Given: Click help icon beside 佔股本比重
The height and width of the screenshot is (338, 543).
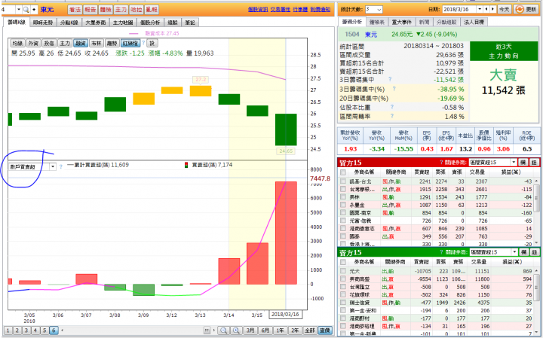Looking at the screenshot, I should [392, 107].
